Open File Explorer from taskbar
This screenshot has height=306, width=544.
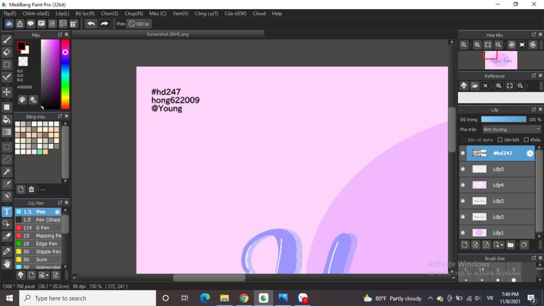225,299
